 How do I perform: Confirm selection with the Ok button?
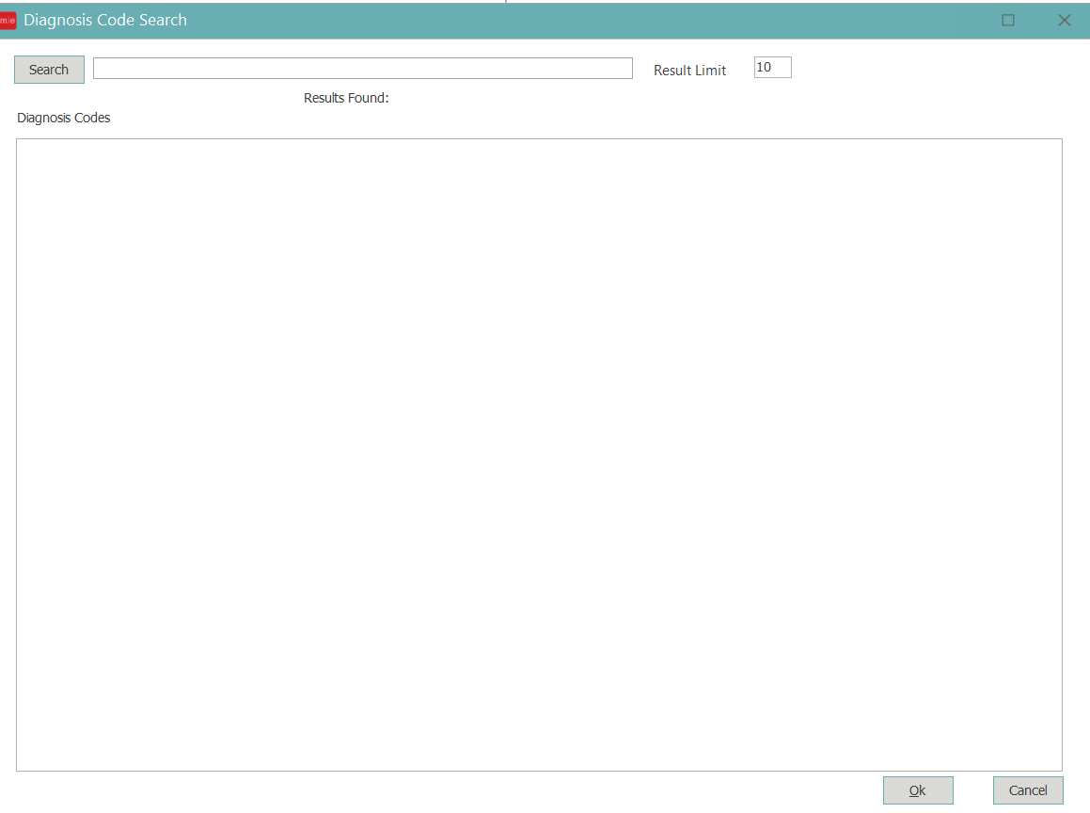917,790
